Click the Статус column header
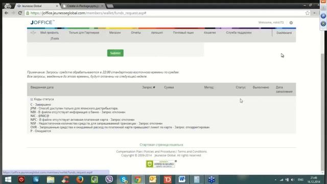This screenshot has width=327, height=184. pos(241,87)
